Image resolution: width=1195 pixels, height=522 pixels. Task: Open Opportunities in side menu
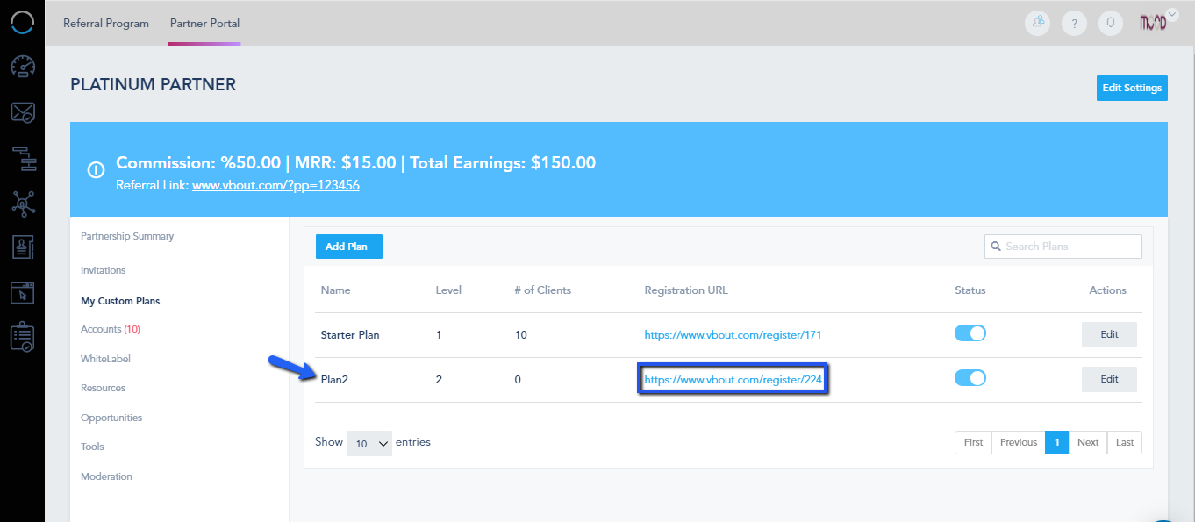pyautogui.click(x=111, y=418)
